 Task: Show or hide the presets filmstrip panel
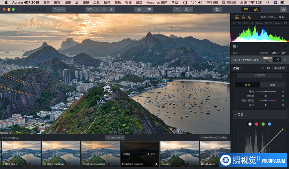pyautogui.click(x=246, y=9)
